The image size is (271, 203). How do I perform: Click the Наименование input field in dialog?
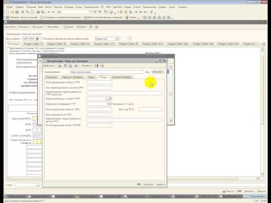[x=107, y=72]
